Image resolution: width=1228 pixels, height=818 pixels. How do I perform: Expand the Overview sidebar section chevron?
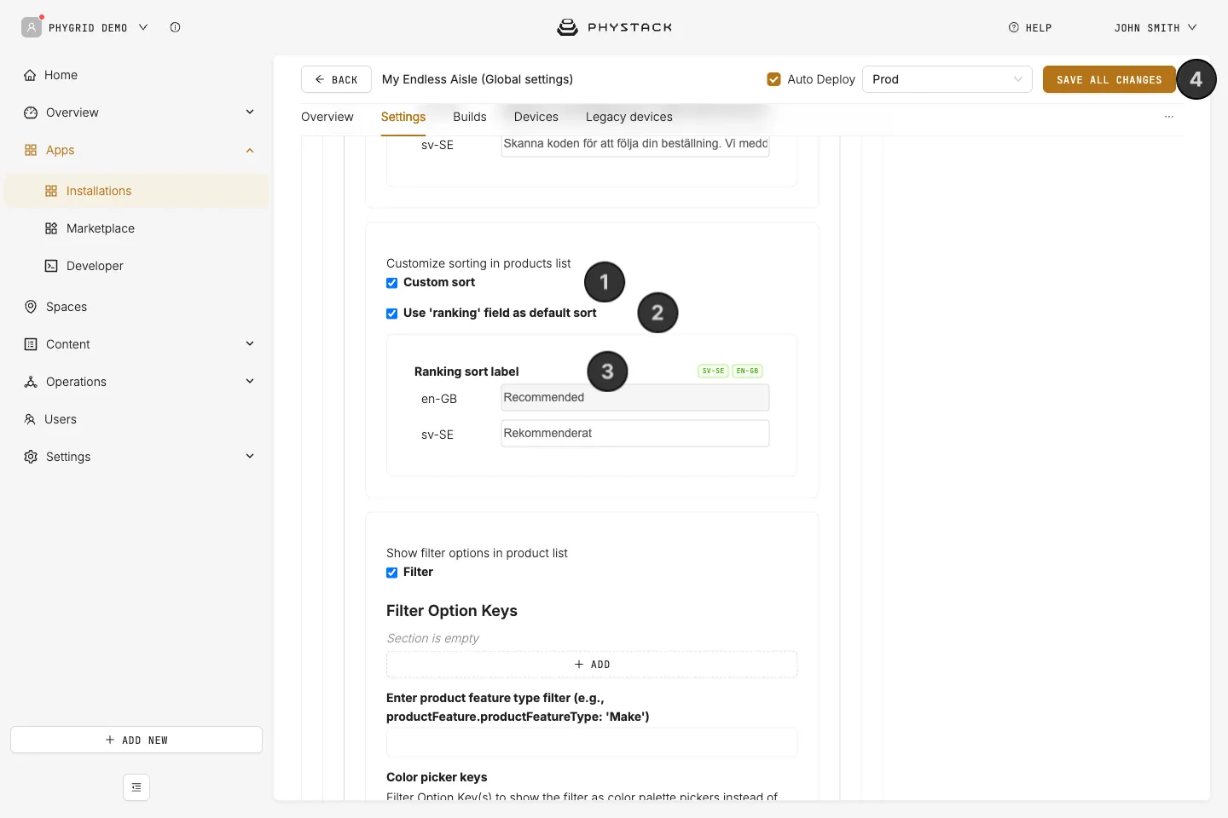point(250,112)
